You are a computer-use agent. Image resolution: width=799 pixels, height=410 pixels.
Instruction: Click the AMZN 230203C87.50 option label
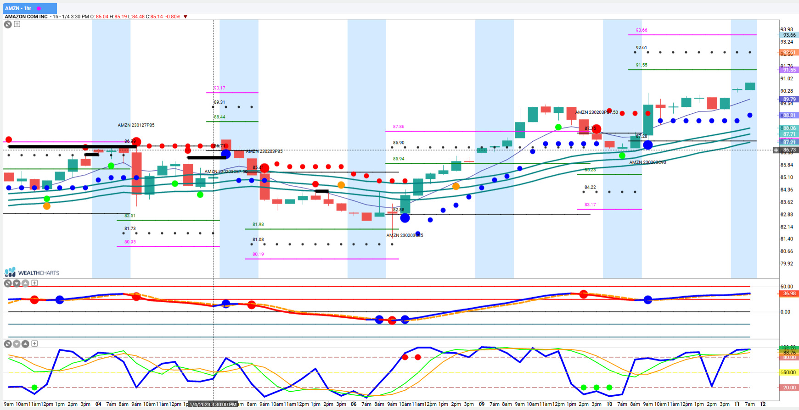(x=226, y=172)
